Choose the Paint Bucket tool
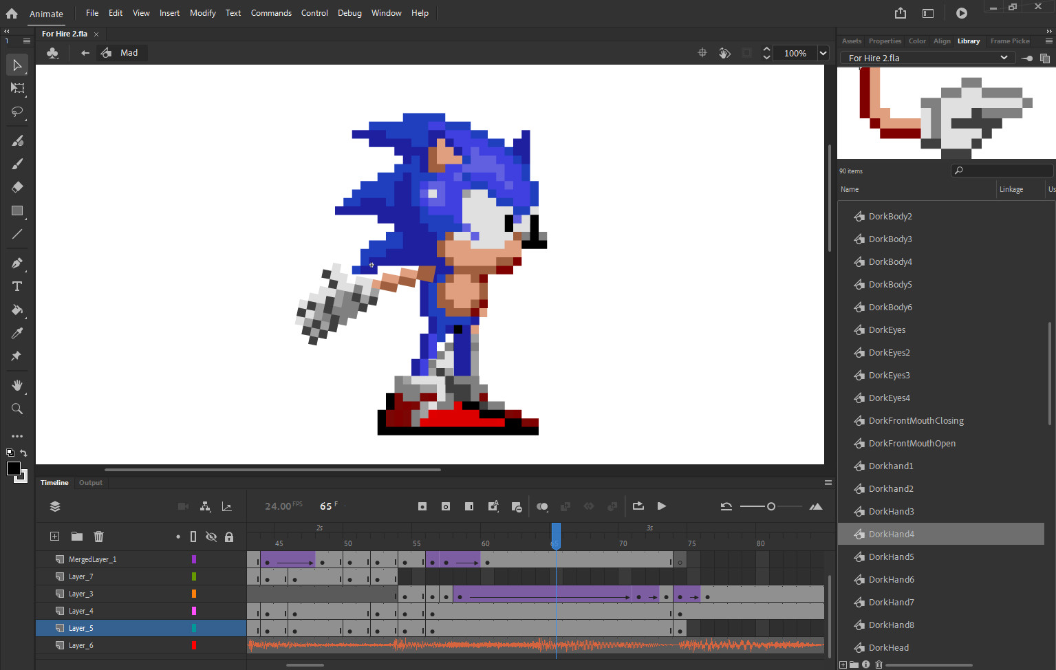The height and width of the screenshot is (670, 1056). click(x=17, y=310)
